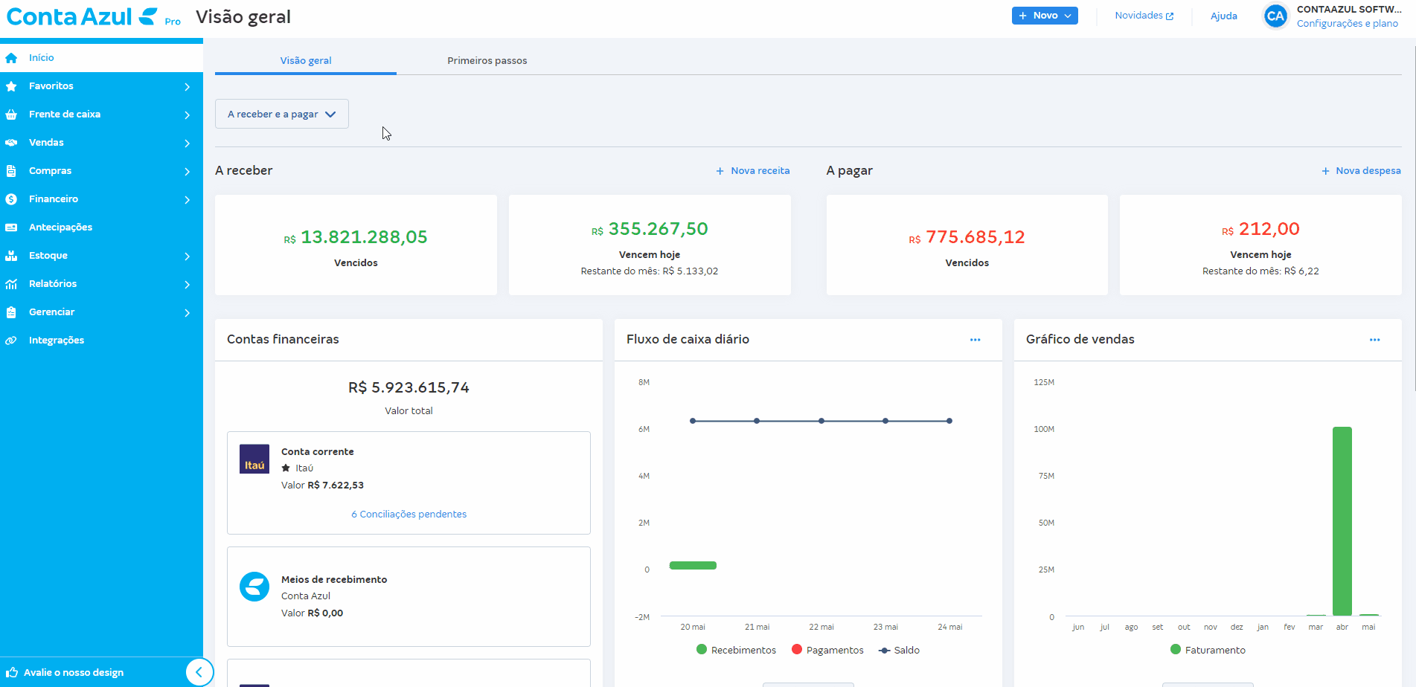Click the Conta Azul payment methods logo

coord(254,587)
